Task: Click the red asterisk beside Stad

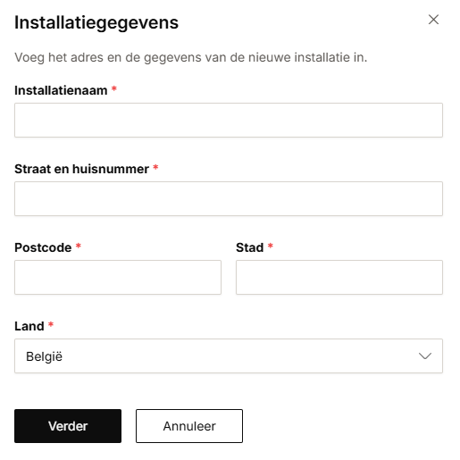Action: (x=271, y=246)
